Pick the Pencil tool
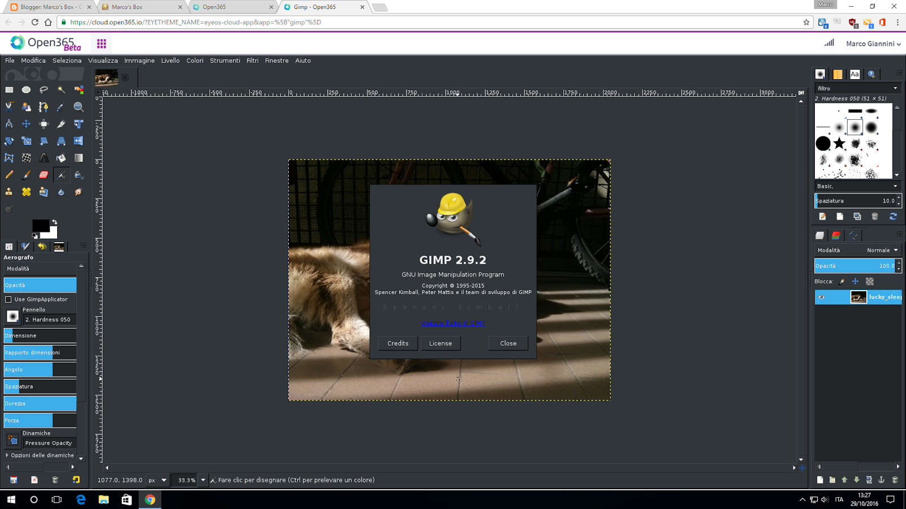906x509 pixels. (x=9, y=175)
